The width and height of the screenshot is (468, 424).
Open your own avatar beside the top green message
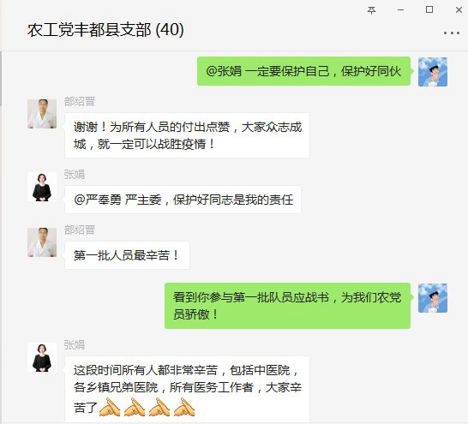[433, 72]
